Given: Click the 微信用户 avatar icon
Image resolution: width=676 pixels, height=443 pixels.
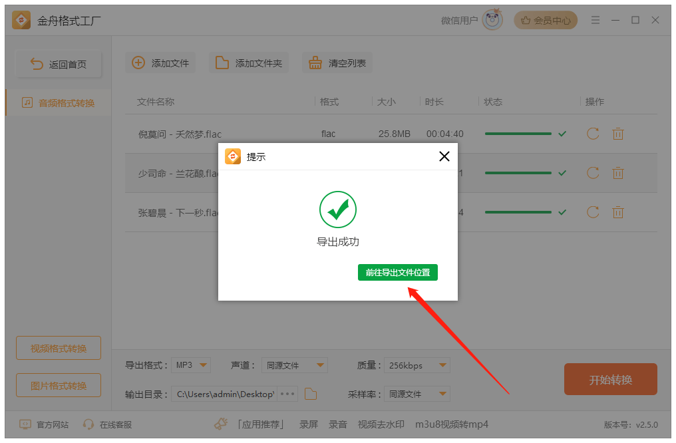Looking at the screenshot, I should pyautogui.click(x=492, y=19).
